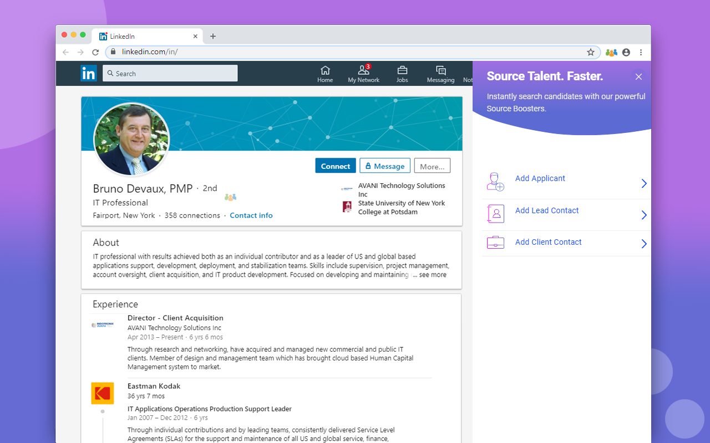Click Director - Client Acquisition job title
710x443 pixels.
tap(175, 318)
